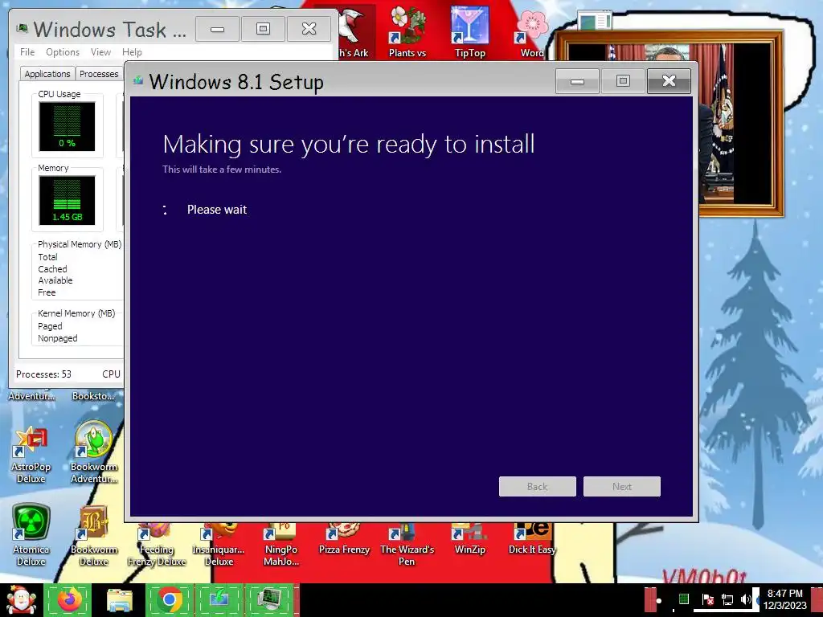Open WinZip desktop shortcut

(x=469, y=539)
